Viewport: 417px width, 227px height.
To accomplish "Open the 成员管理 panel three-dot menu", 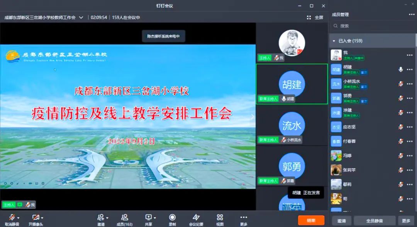I will coord(412,15).
